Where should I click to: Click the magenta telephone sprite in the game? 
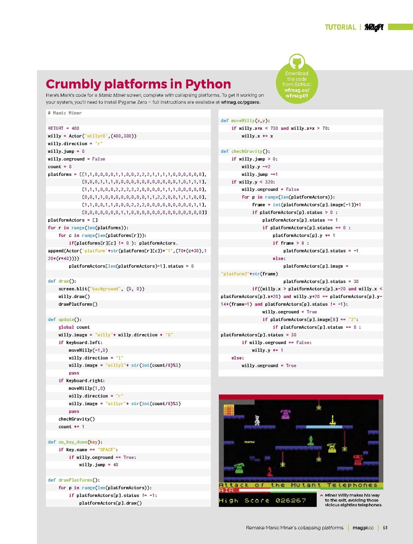(x=285, y=414)
